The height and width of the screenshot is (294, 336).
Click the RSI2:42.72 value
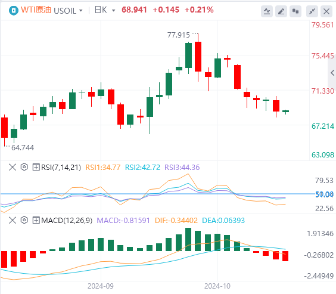pyautogui.click(x=142, y=167)
